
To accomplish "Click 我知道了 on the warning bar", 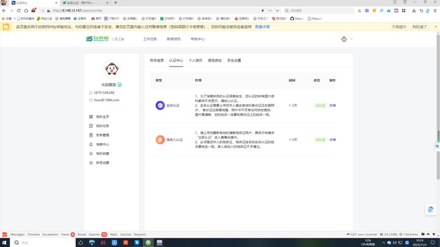I will 420,27.
